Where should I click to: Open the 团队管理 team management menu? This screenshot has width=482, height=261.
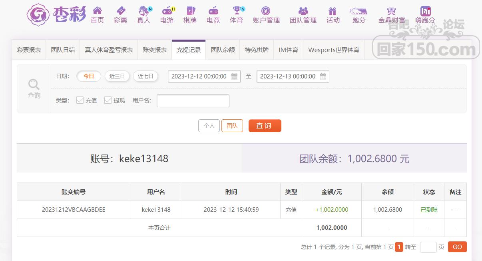[303, 15]
